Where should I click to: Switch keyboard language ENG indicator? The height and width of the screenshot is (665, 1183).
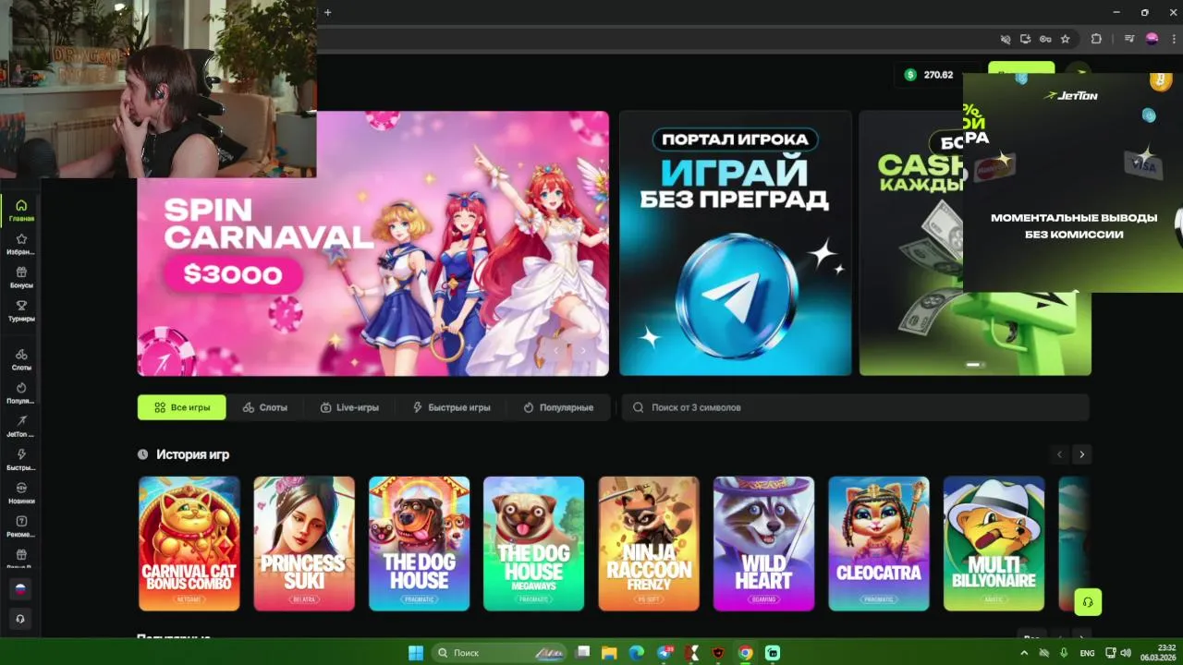click(1087, 653)
